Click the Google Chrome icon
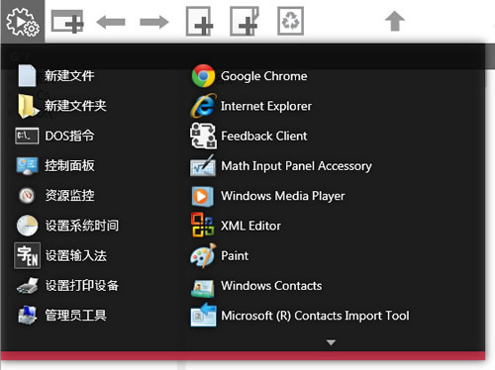495x370 pixels. (203, 76)
